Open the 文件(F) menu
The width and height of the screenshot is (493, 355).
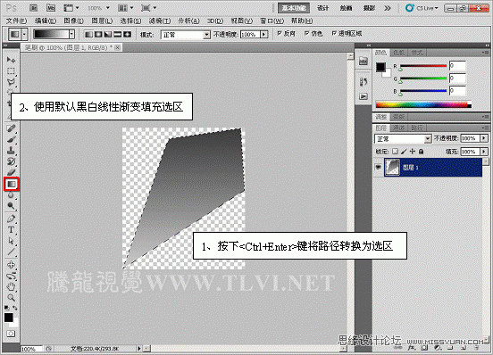click(x=16, y=21)
